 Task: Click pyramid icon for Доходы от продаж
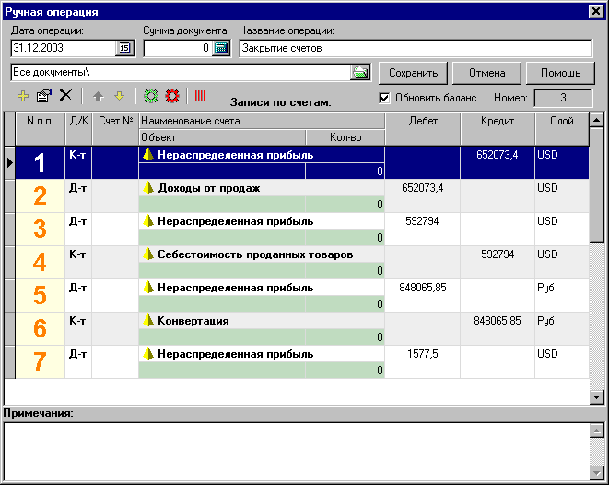[x=148, y=188]
